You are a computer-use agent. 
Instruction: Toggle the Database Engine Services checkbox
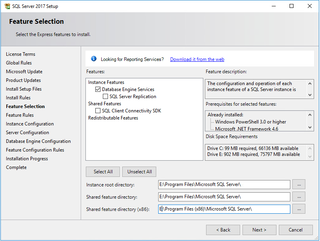(x=98, y=89)
